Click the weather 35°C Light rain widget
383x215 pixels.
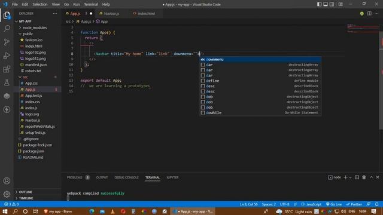pos(294,211)
